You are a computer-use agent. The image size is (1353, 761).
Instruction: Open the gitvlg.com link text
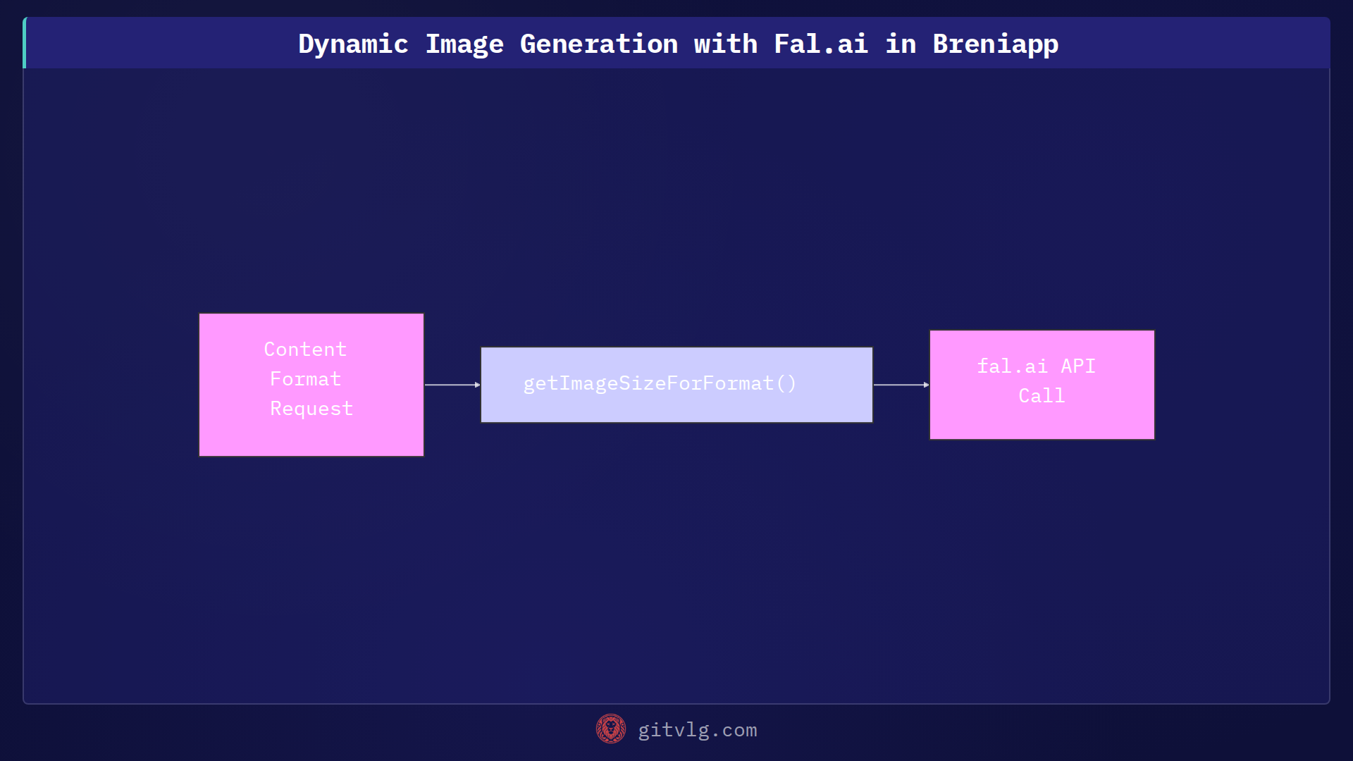tap(698, 730)
